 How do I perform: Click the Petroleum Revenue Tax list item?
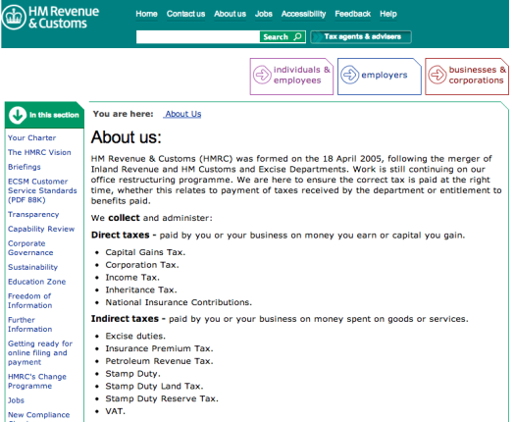(159, 361)
